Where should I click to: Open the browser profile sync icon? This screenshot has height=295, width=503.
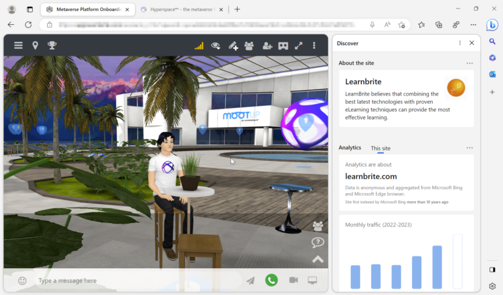point(456,25)
